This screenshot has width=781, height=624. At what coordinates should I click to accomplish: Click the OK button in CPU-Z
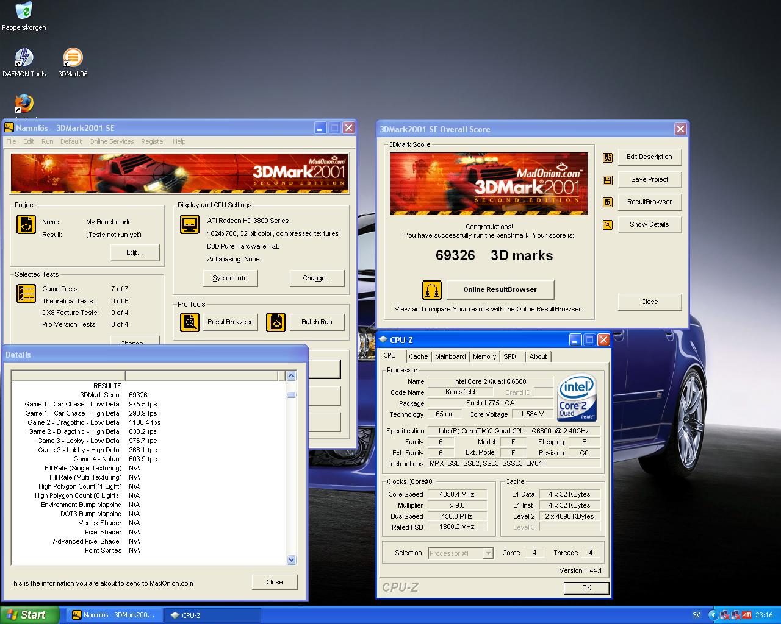[x=586, y=588]
